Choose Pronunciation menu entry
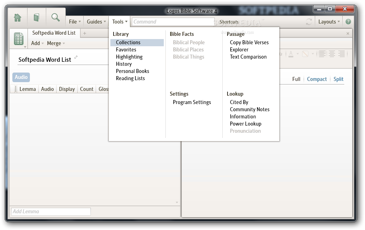 pos(245,131)
